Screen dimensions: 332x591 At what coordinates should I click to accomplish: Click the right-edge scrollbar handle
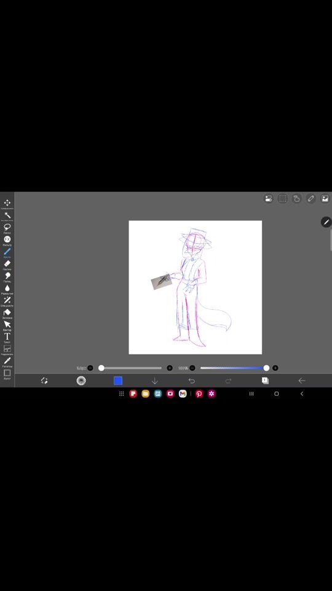coord(331,239)
